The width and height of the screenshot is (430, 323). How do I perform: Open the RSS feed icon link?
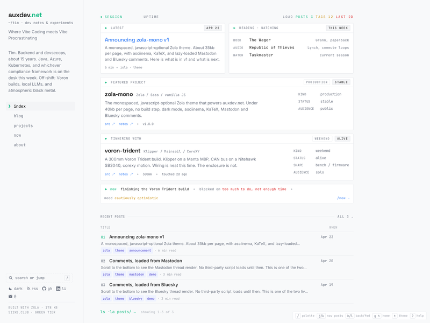[32, 289]
